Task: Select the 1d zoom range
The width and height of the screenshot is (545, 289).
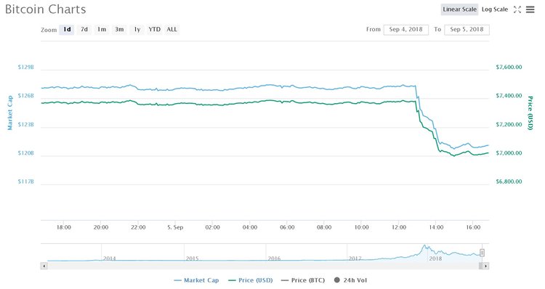Action: [x=67, y=30]
